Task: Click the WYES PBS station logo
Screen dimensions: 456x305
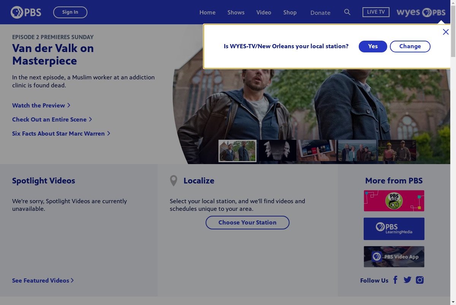Action: pos(421,13)
